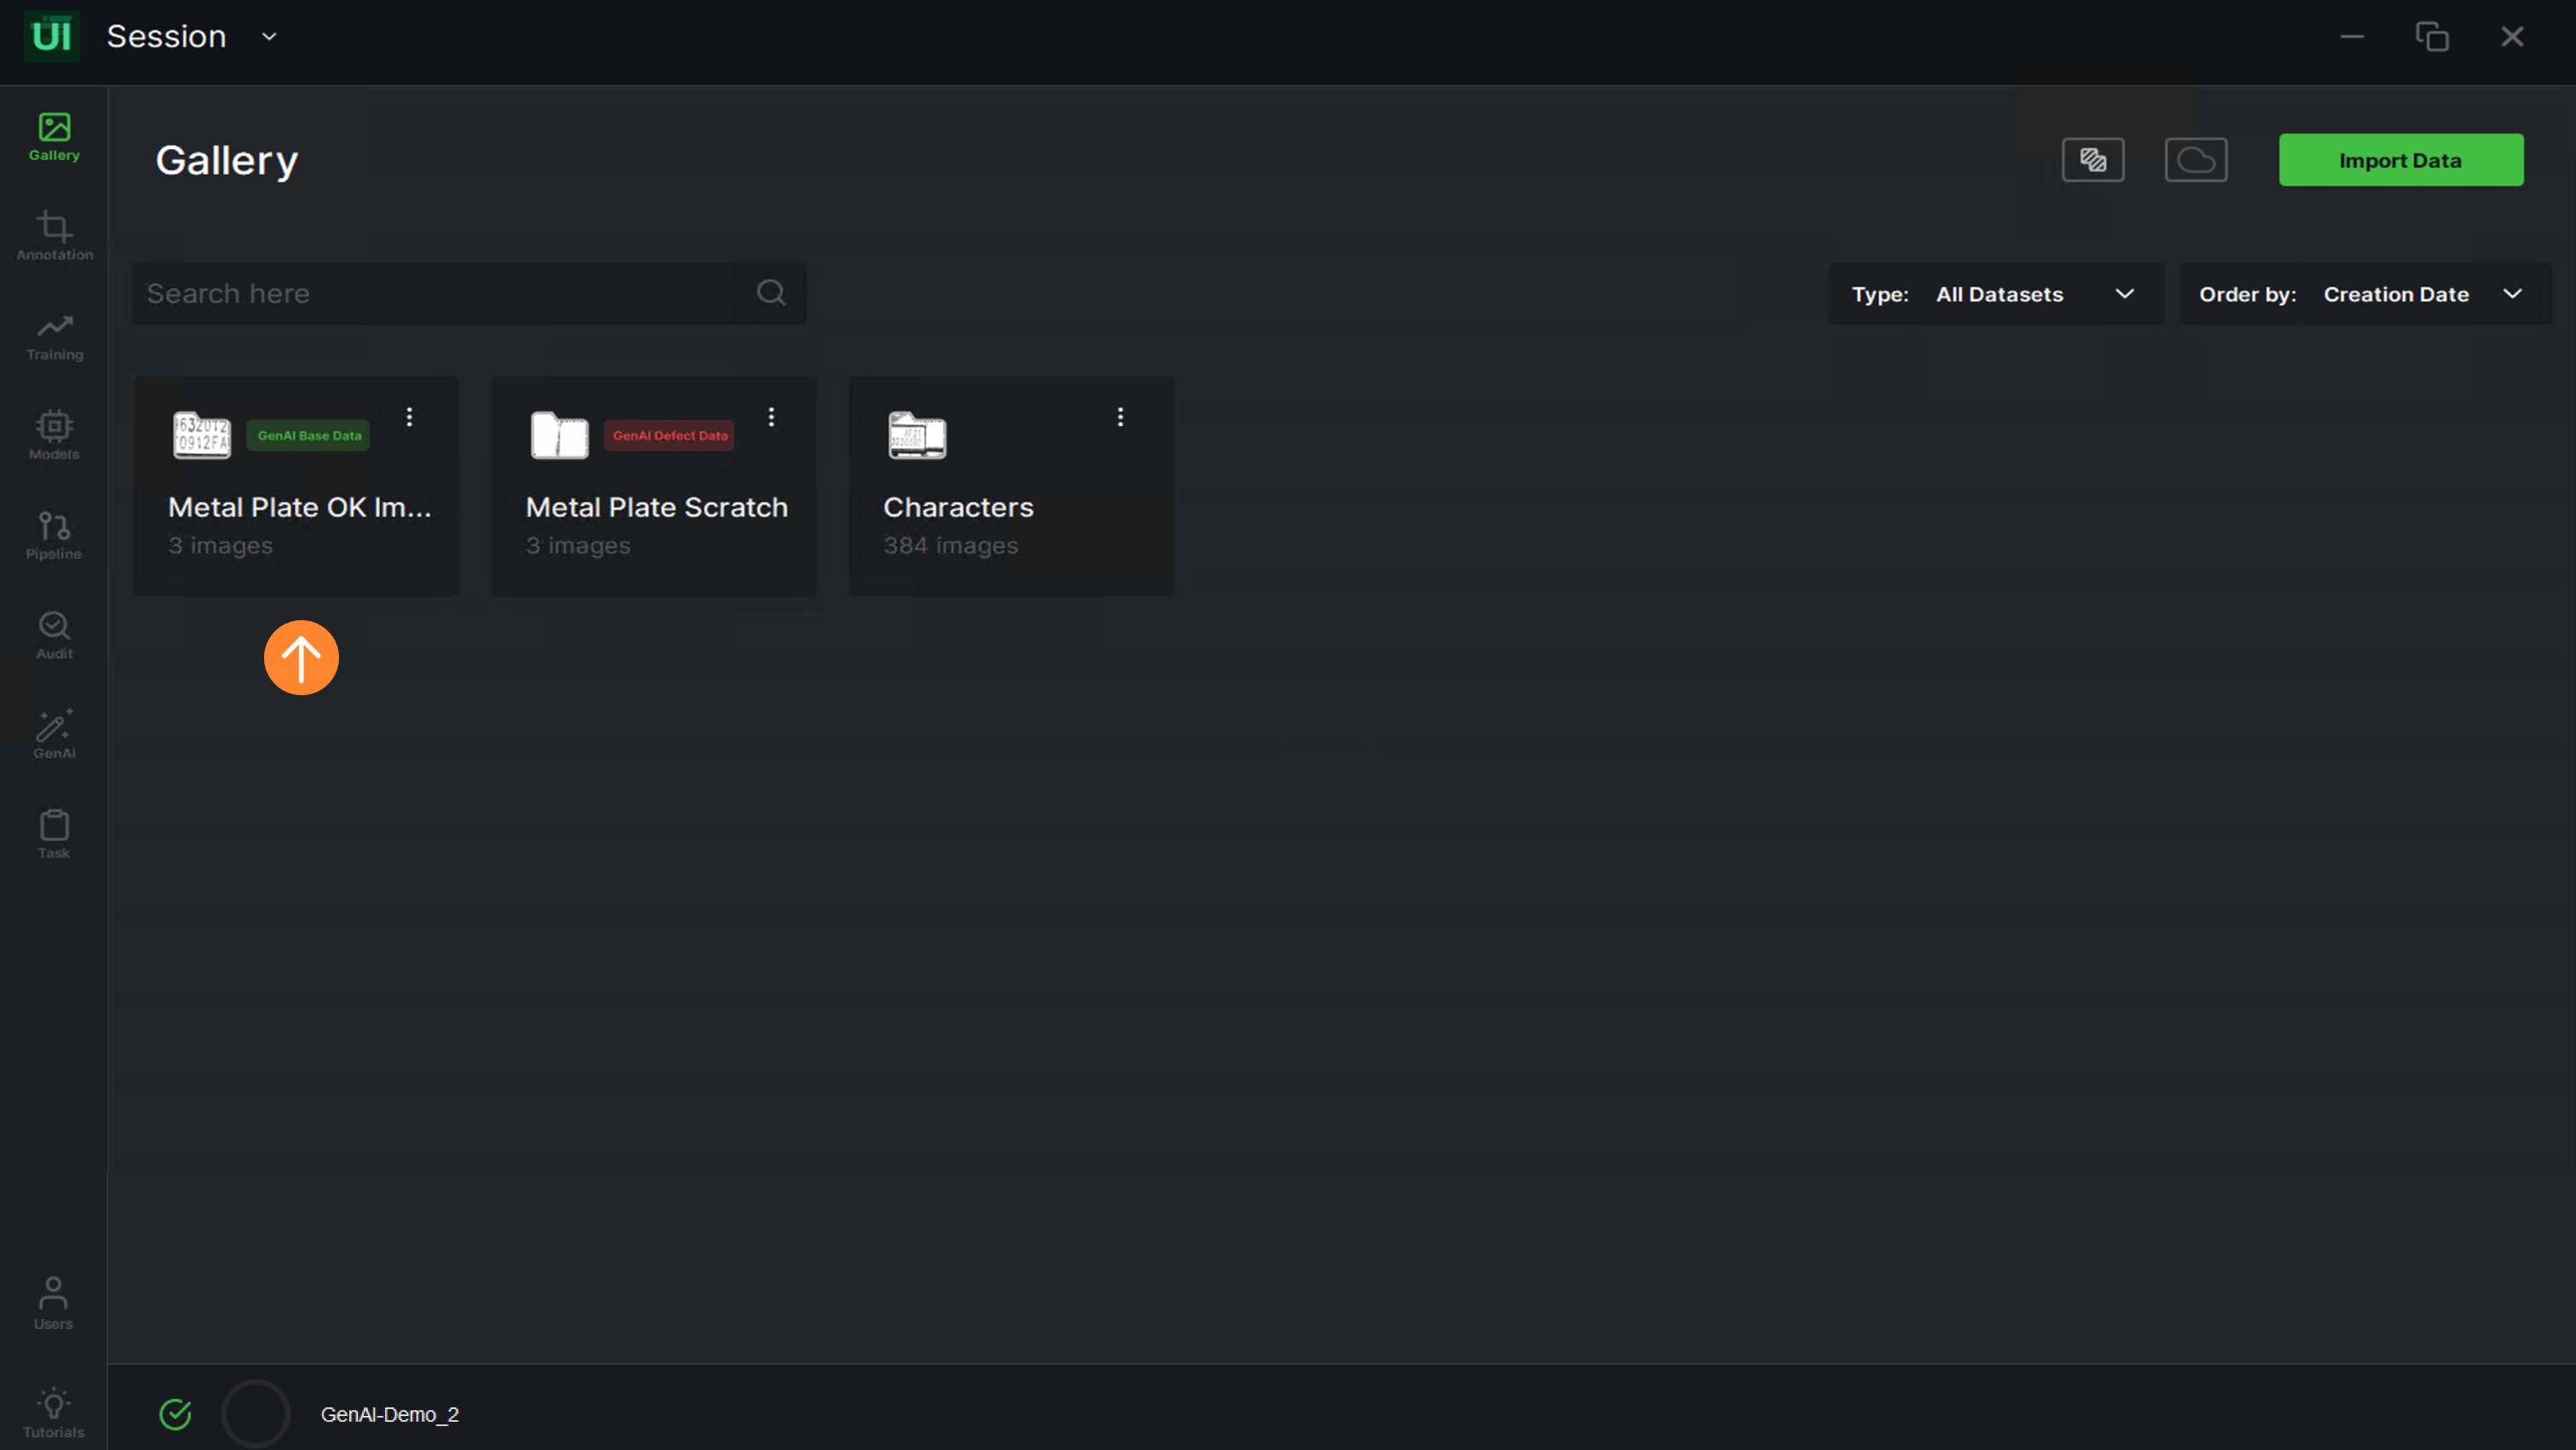Open Users in the sidebar
Viewport: 2576px width, 1450px height.
(54, 1302)
